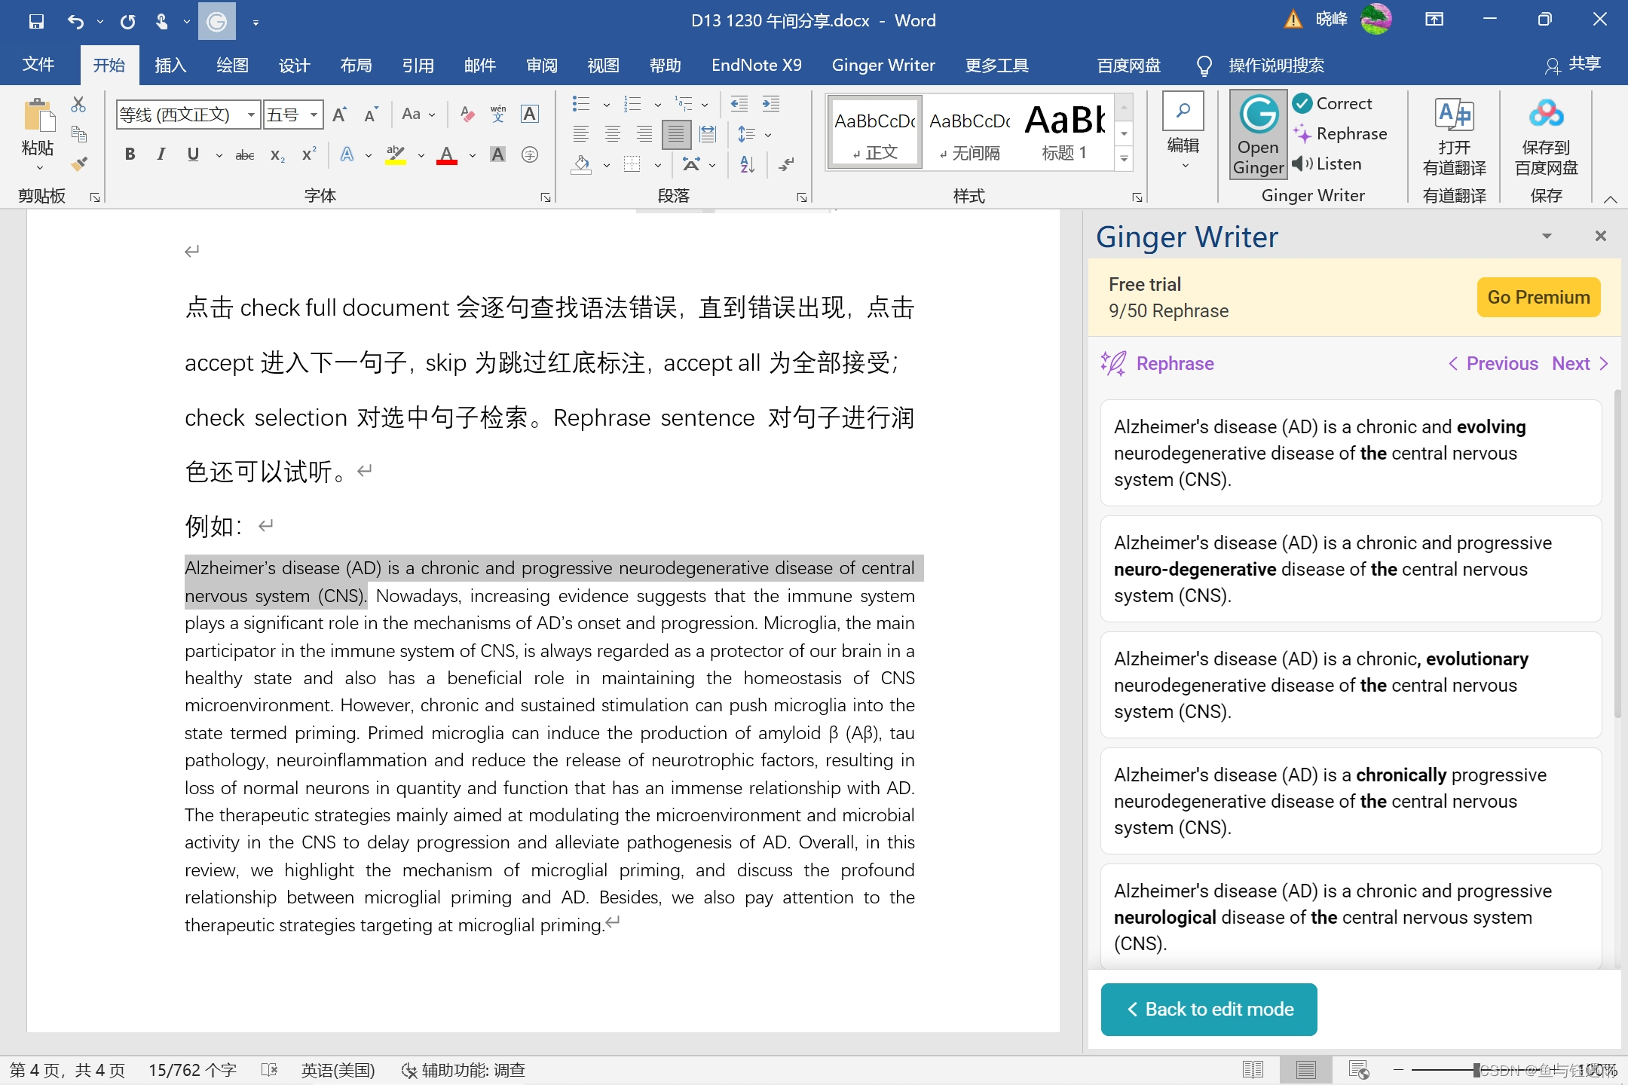Image resolution: width=1628 pixels, height=1085 pixels.
Task: Switch to Read Mode view in status bar
Action: click(x=1253, y=1070)
